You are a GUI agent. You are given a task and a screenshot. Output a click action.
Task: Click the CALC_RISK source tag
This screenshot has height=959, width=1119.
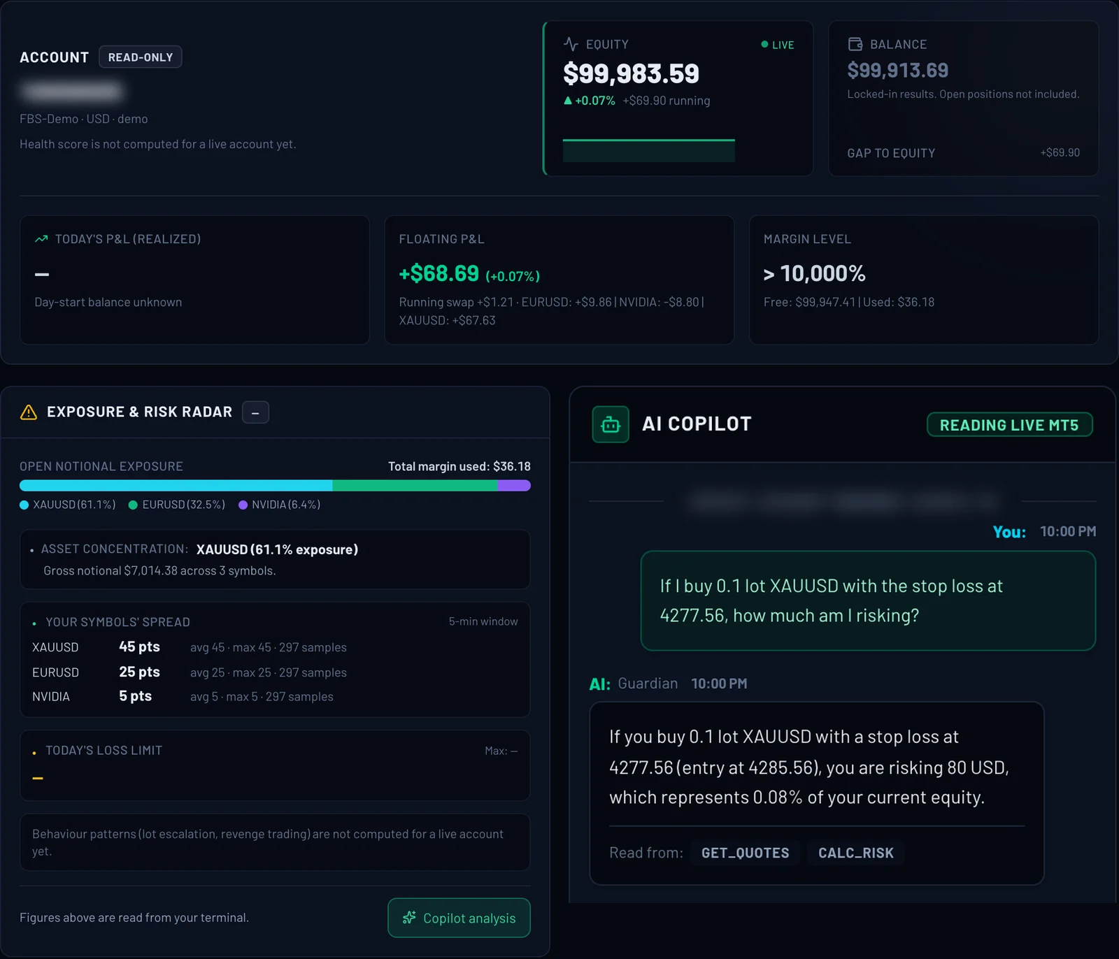coord(856,853)
